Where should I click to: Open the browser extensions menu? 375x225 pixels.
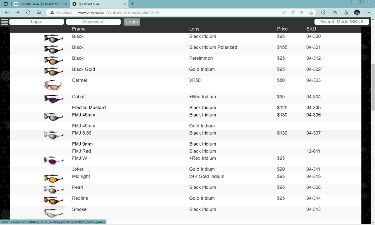(x=323, y=12)
